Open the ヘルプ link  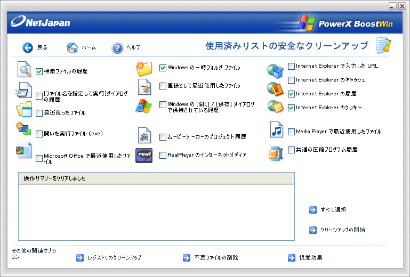tap(133, 47)
